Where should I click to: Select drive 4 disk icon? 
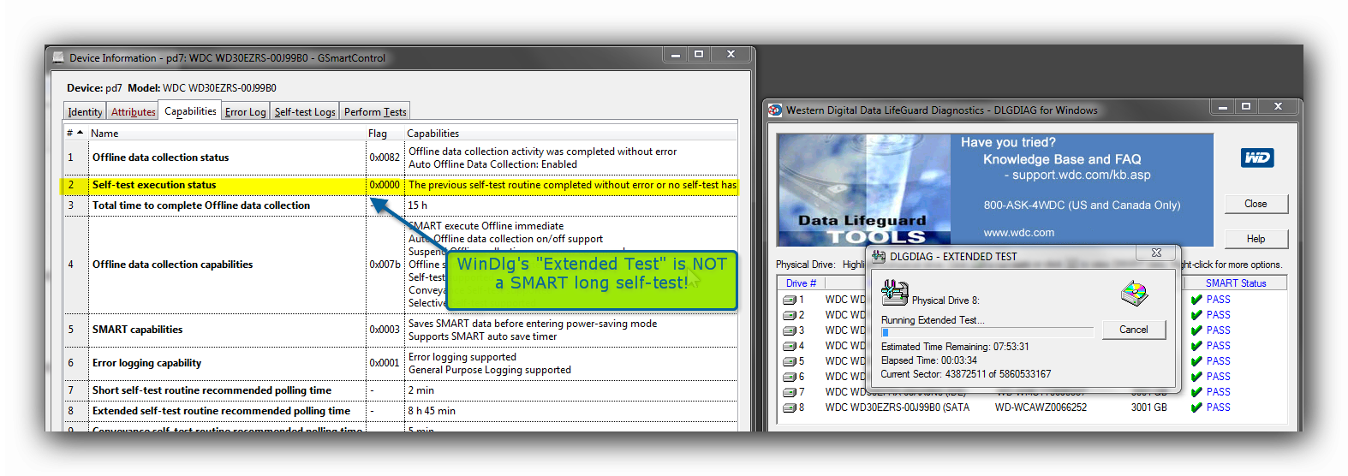pyautogui.click(x=790, y=346)
